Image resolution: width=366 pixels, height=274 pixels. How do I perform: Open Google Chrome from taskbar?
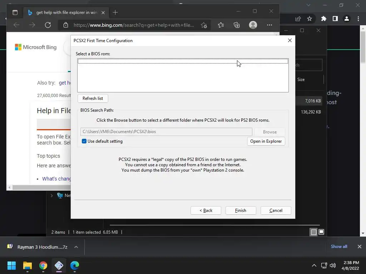click(43, 265)
